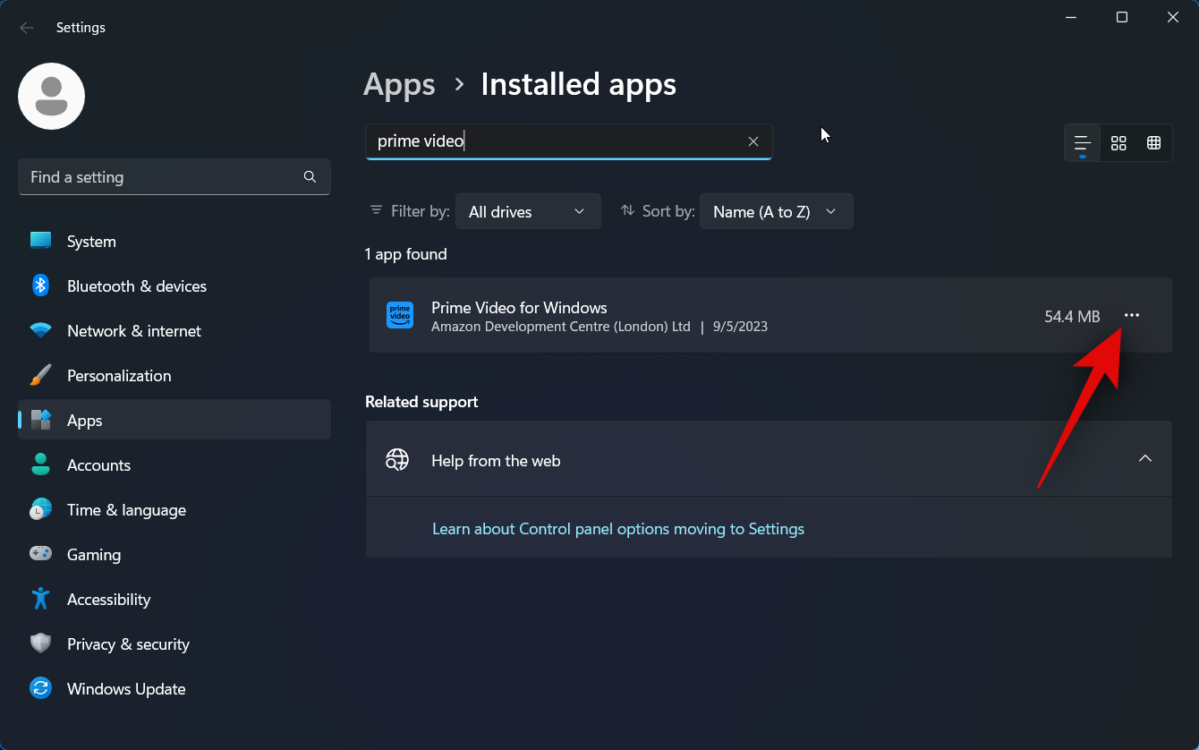Click the Prime Video app icon
The width and height of the screenshot is (1199, 750).
pos(400,315)
